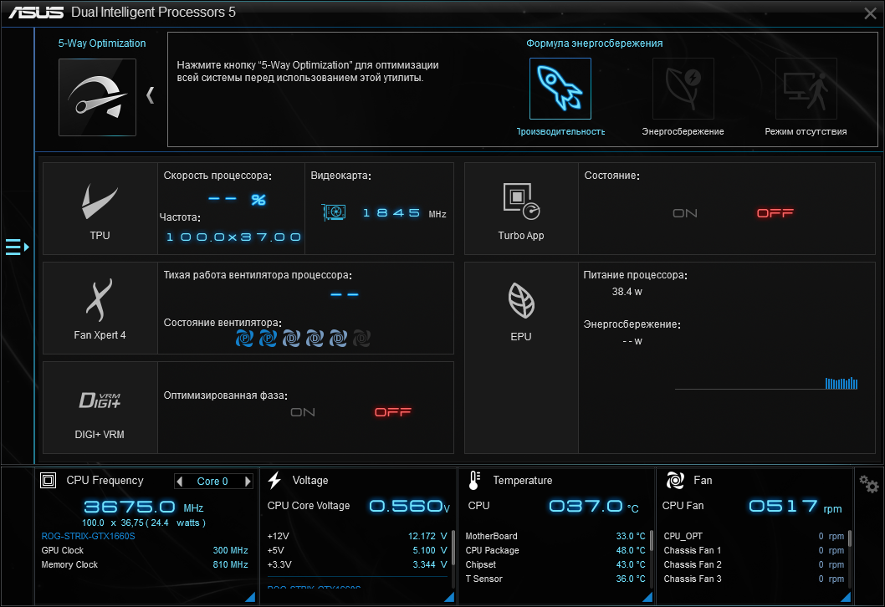Click the MotherBoard temperature row

[555, 536]
